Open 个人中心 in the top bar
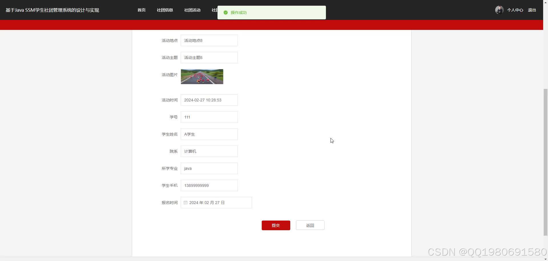The height and width of the screenshot is (261, 548). (x=515, y=10)
